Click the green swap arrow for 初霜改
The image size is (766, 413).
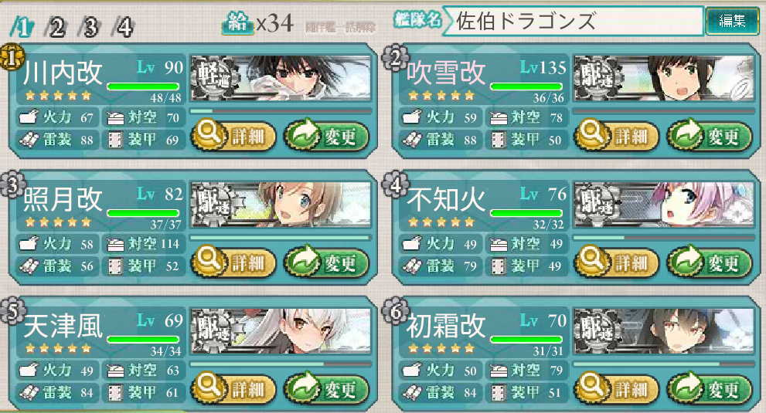(686, 388)
